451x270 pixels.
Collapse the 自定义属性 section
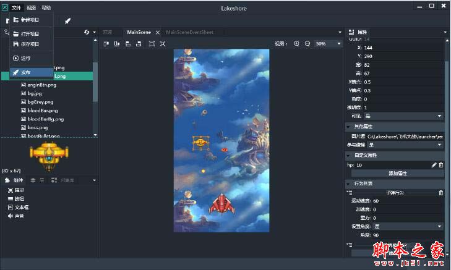click(x=348, y=156)
